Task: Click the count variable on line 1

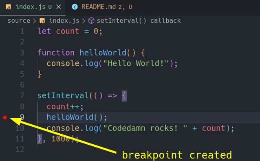Action: pos(68,31)
